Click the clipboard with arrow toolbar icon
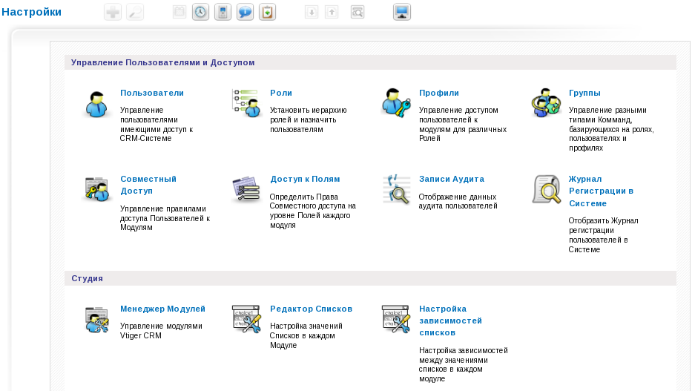The width and height of the screenshot is (695, 391). pyautogui.click(x=267, y=12)
